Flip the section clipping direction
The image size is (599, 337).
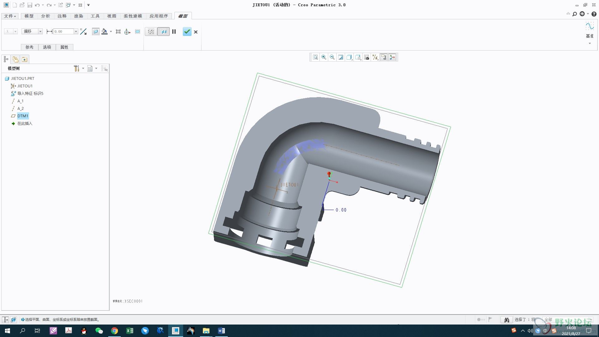[x=83, y=32]
